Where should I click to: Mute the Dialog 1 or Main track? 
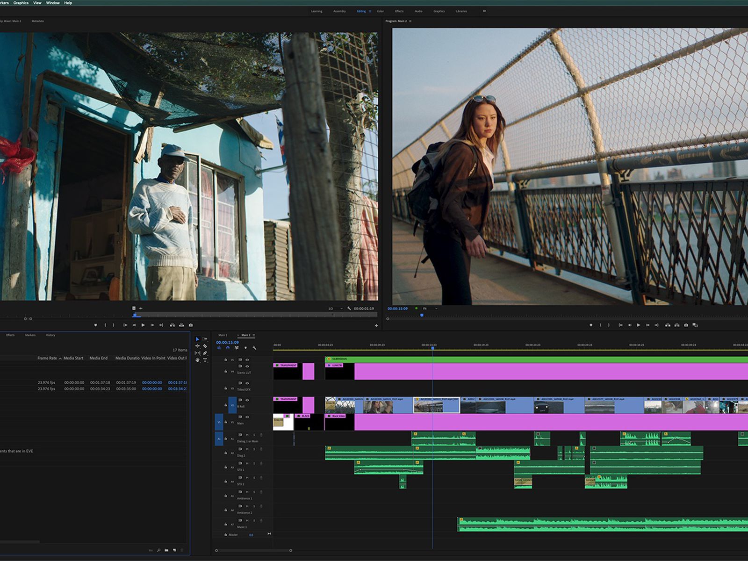(x=247, y=435)
